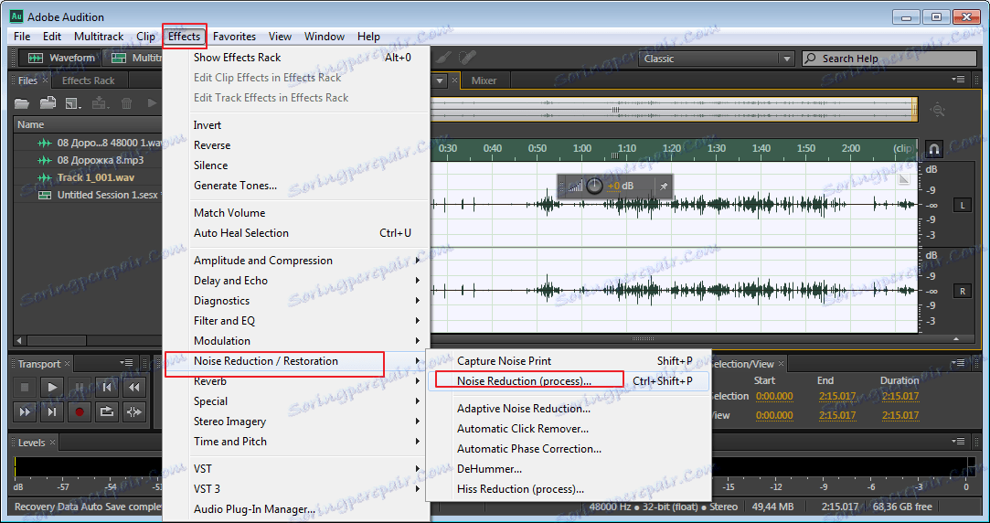This screenshot has height=523, width=990.
Task: Pin the HUD volume overlay
Action: 664,186
